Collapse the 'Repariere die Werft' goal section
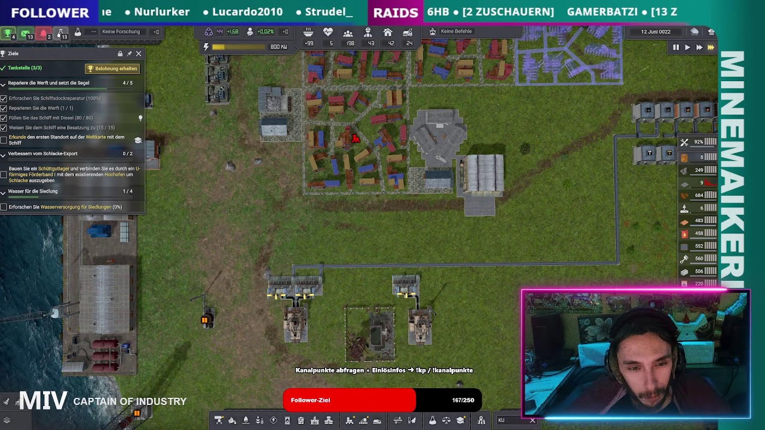The image size is (765, 430). 3,84
